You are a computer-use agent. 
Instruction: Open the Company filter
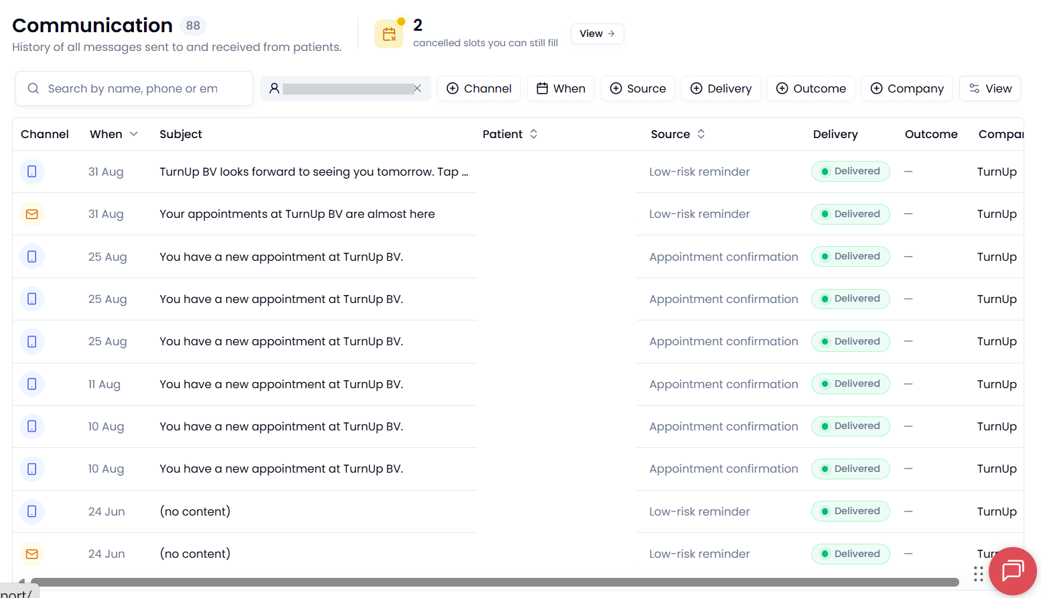click(x=907, y=88)
